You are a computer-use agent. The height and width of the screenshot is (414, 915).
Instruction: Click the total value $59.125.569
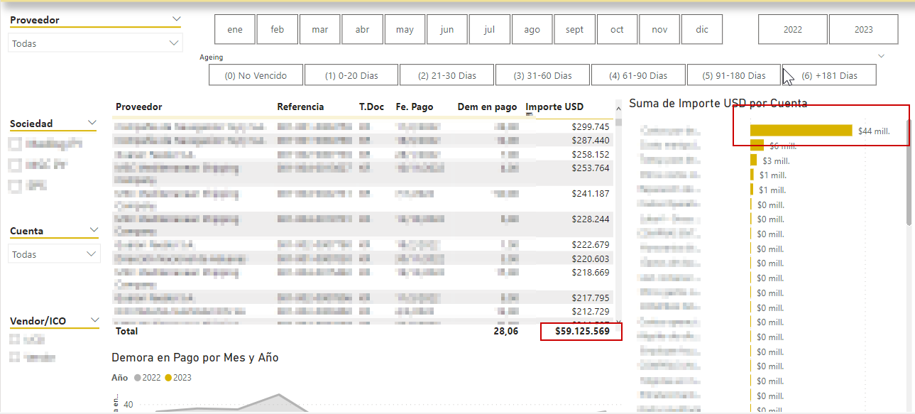(582, 332)
